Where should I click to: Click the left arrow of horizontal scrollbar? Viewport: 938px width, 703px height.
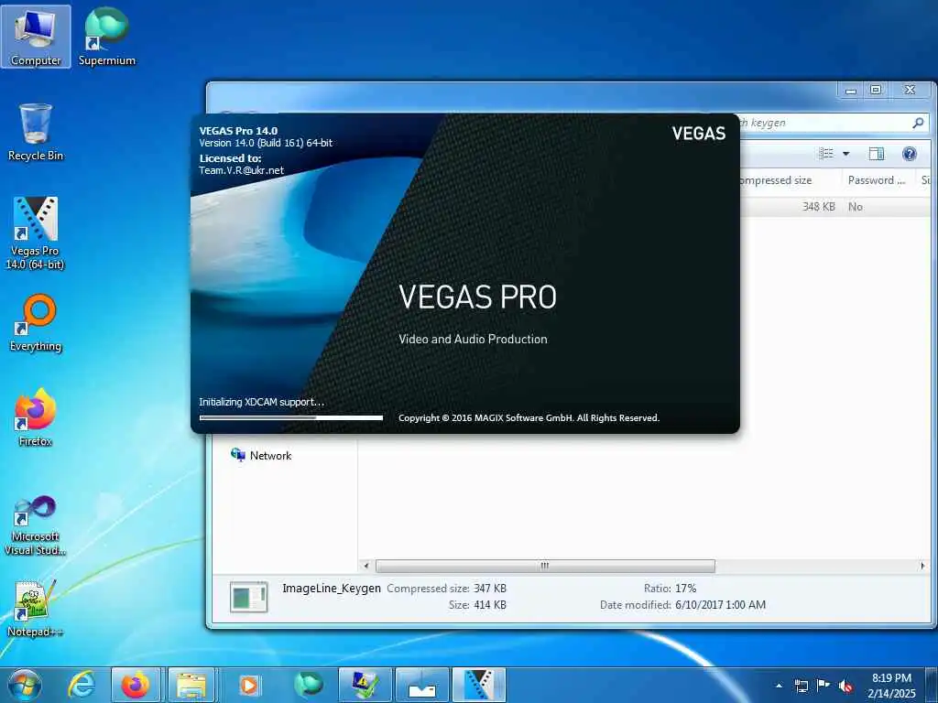click(366, 566)
